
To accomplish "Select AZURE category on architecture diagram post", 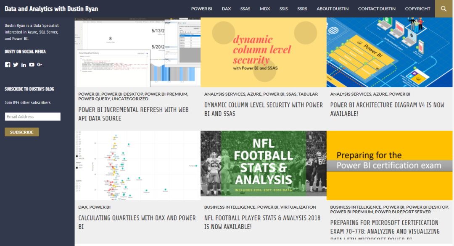I will (380, 94).
